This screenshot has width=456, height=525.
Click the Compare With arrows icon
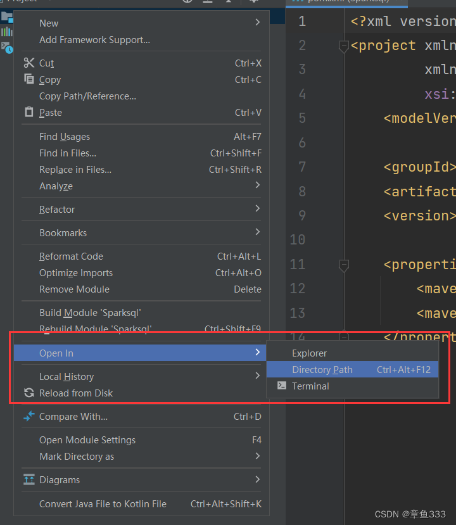click(x=29, y=416)
